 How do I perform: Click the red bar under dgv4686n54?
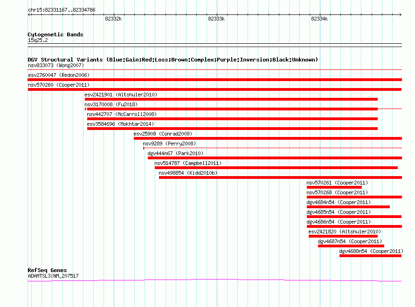tap(354, 226)
